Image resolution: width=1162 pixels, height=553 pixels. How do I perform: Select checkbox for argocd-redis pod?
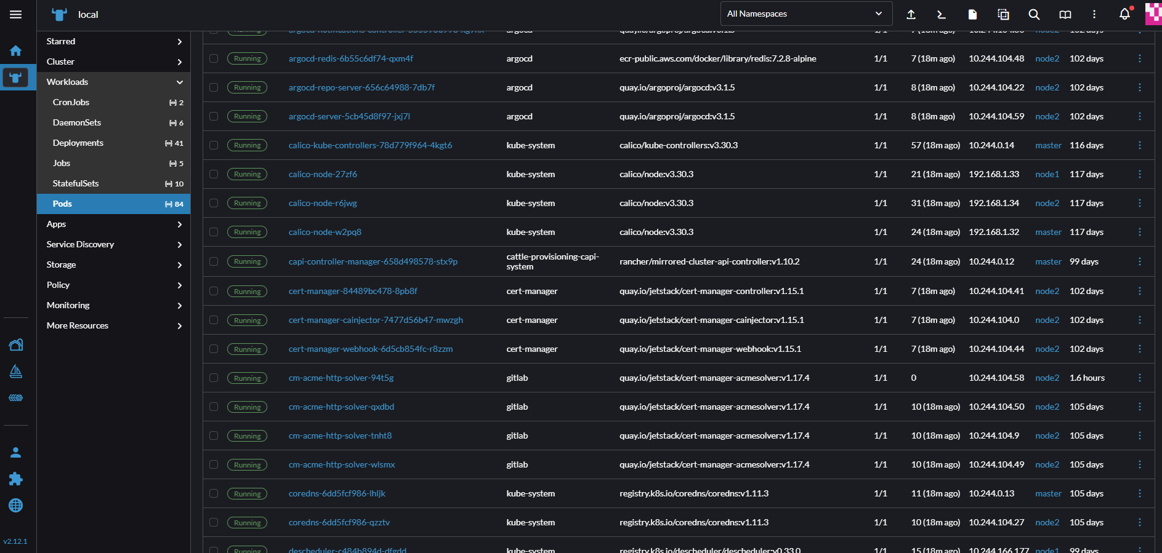pyautogui.click(x=214, y=58)
